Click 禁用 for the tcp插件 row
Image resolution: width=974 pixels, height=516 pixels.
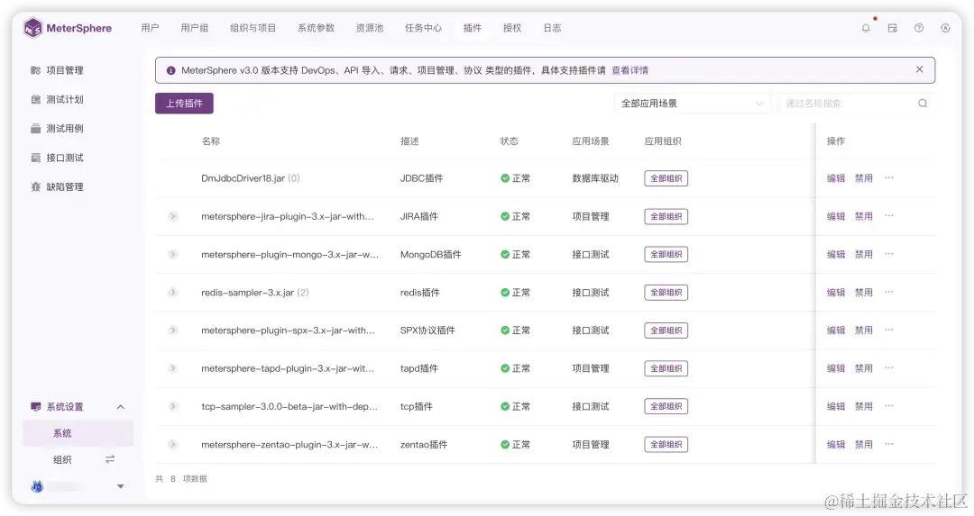[863, 406]
